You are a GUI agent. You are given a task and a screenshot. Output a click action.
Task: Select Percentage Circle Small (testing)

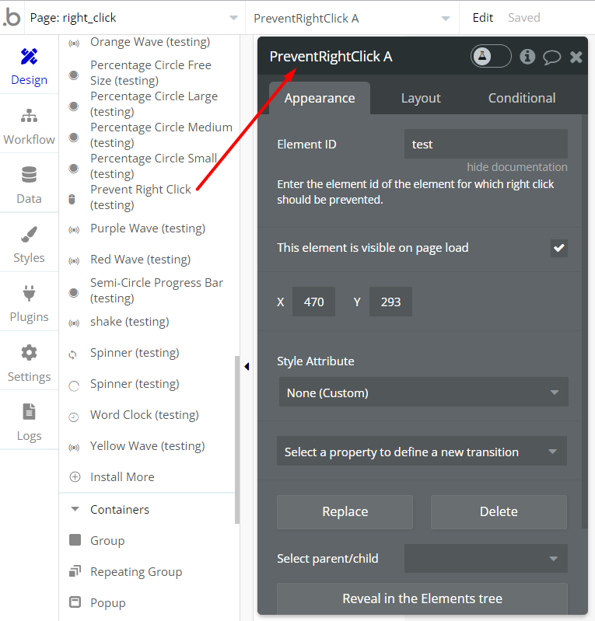click(153, 166)
